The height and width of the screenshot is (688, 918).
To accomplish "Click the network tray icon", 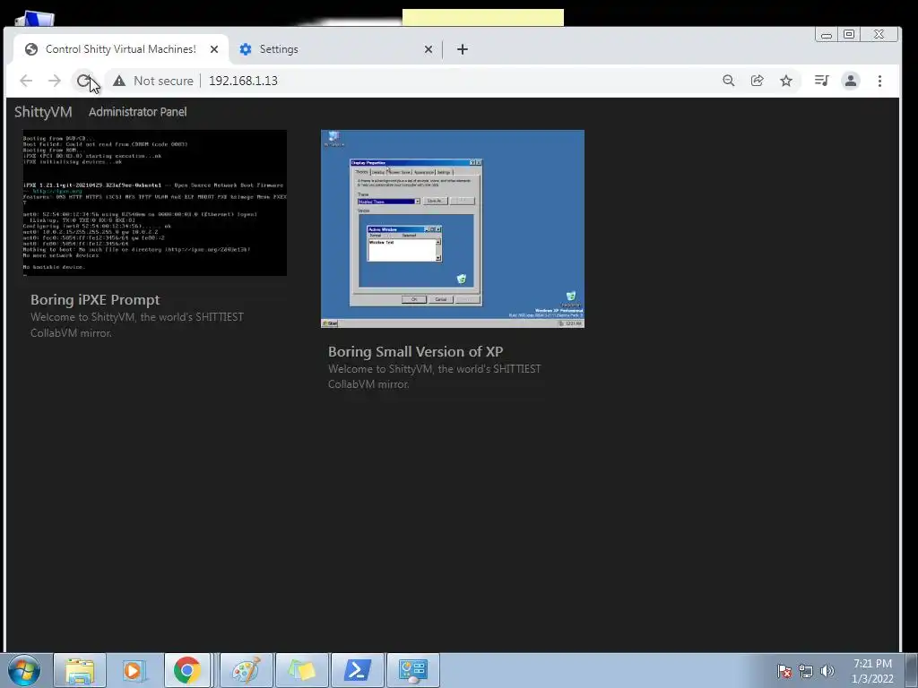I will tap(806, 671).
